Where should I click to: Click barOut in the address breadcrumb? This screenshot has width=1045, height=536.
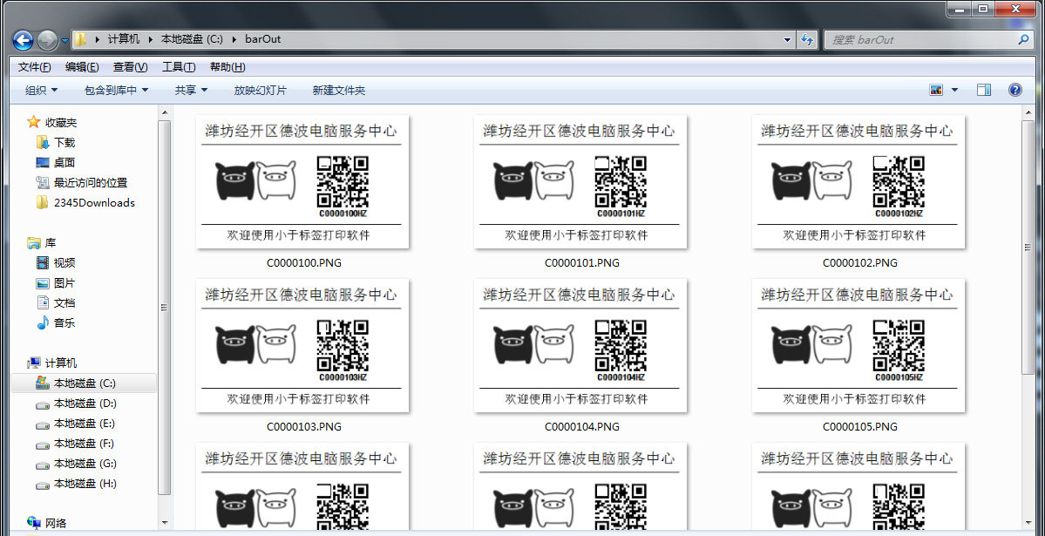(x=262, y=39)
